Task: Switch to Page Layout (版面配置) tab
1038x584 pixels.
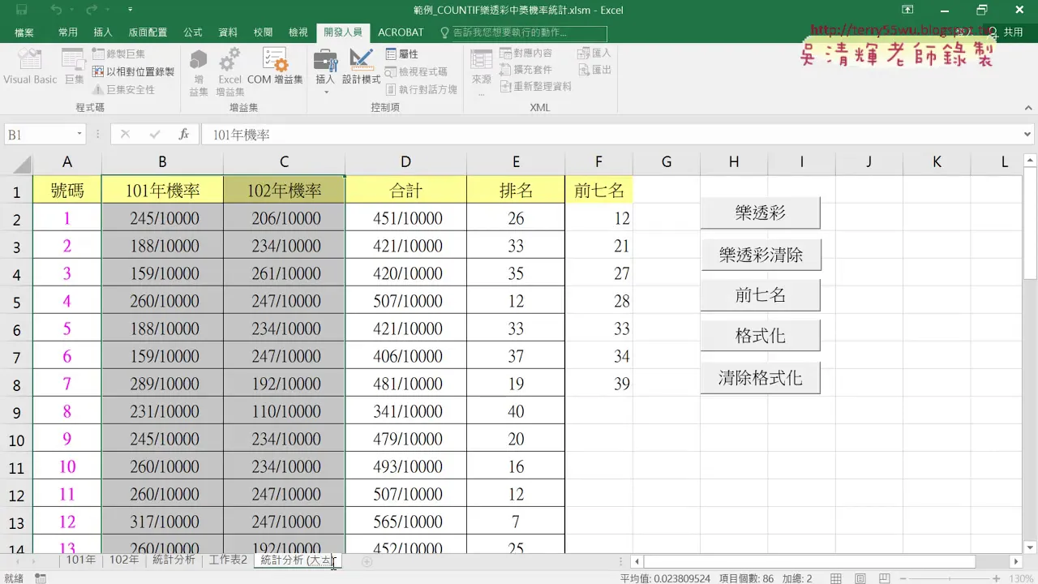Action: [x=148, y=32]
